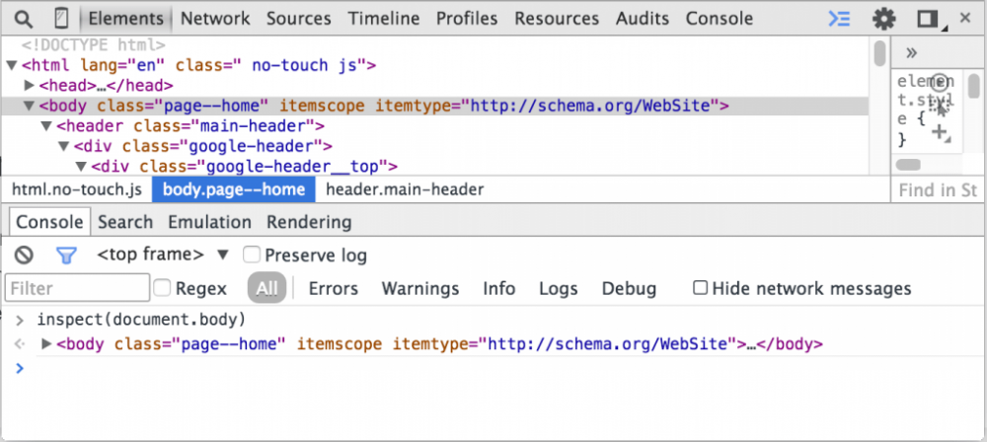The height and width of the screenshot is (442, 987).
Task: Expand the head element node
Action: pyautogui.click(x=30, y=86)
